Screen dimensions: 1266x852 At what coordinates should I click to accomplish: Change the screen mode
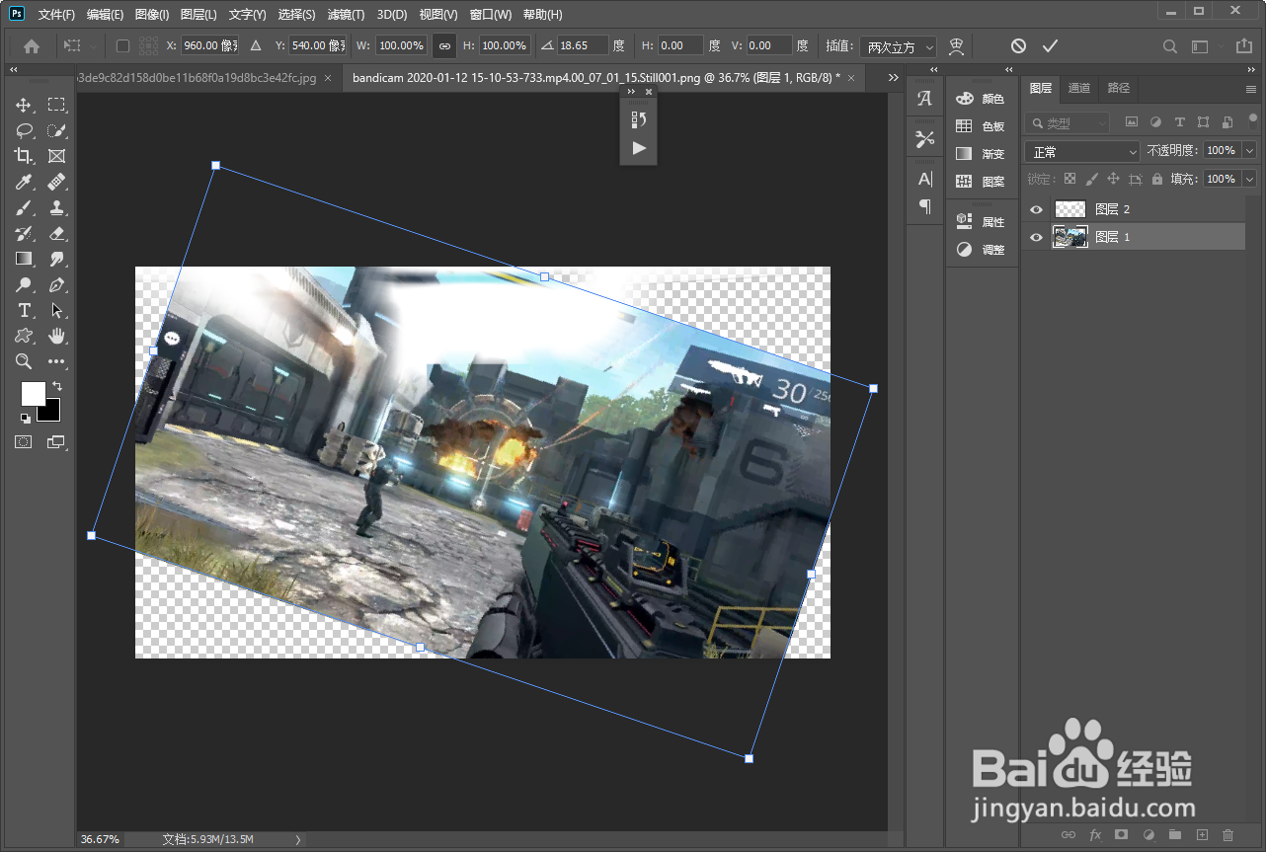tap(57, 442)
